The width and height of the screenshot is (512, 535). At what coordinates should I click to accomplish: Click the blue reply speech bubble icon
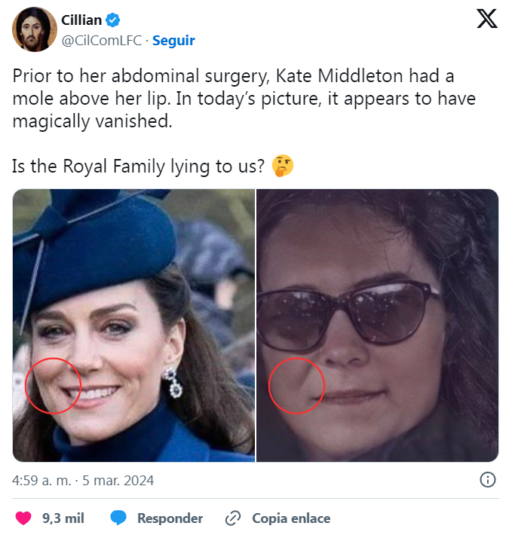coord(118,518)
